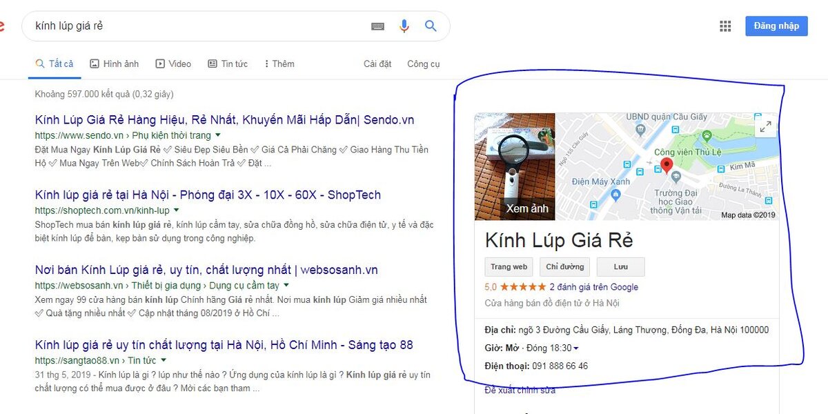The width and height of the screenshot is (828, 414).
Task: Click the red location pin on map
Action: pyautogui.click(x=666, y=166)
